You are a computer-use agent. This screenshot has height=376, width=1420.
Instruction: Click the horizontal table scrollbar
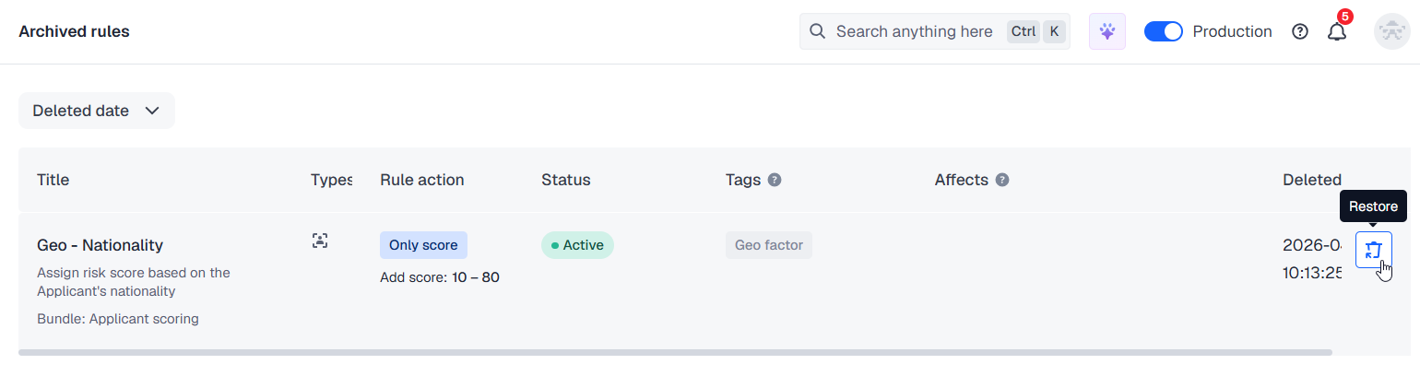click(675, 352)
